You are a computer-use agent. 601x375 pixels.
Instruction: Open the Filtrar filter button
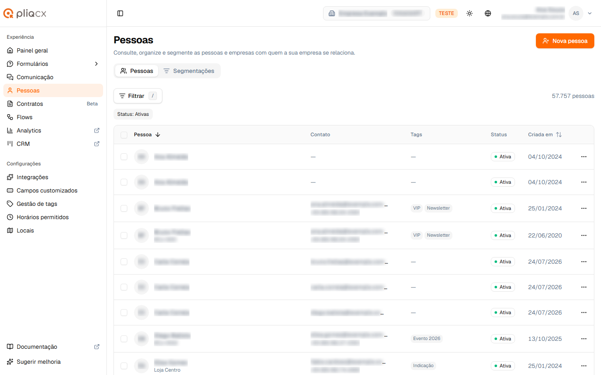point(138,96)
